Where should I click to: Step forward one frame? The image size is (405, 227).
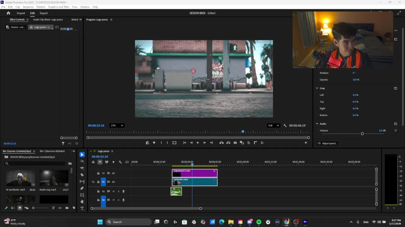[x=205, y=143]
